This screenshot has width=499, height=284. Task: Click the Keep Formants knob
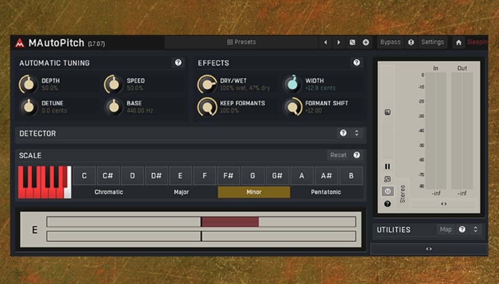point(207,107)
